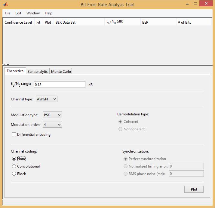Open the Modulation order dropdown

[x=52, y=124]
